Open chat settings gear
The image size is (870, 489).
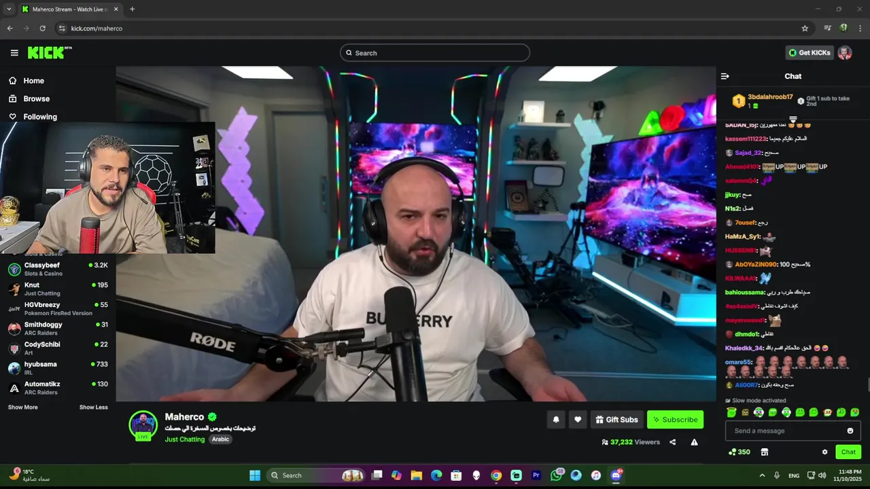click(824, 452)
